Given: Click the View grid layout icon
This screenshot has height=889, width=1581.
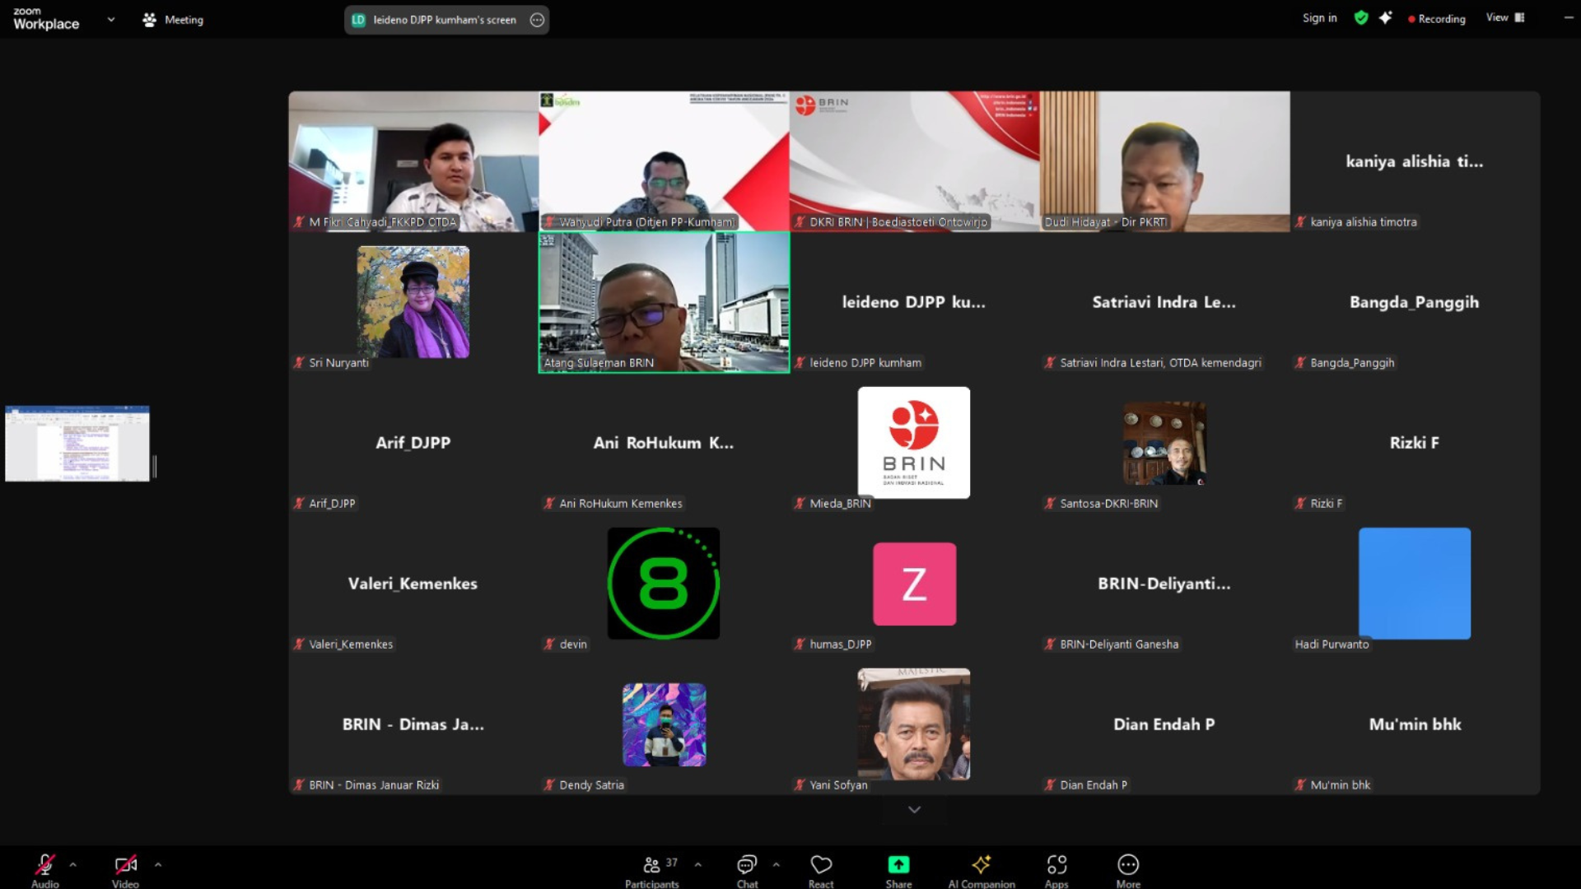Looking at the screenshot, I should point(1519,17).
